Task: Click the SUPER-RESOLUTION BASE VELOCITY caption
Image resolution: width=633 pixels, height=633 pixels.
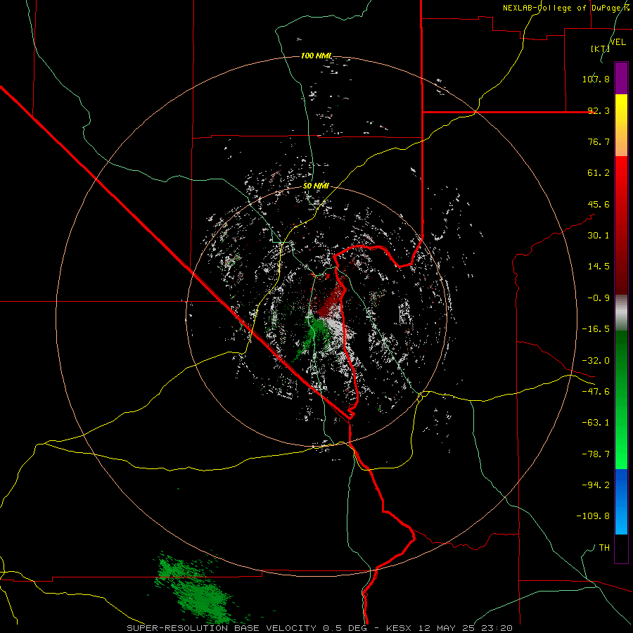Action: 222,628
